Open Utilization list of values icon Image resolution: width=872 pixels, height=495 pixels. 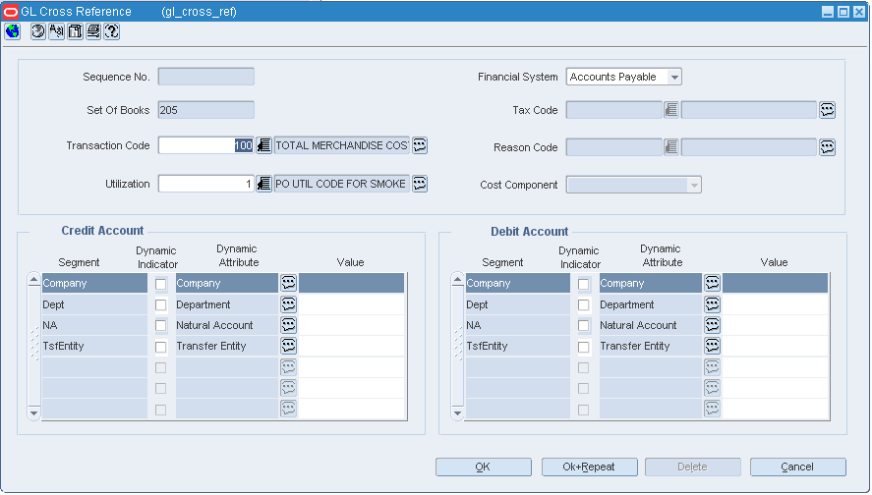(x=263, y=184)
